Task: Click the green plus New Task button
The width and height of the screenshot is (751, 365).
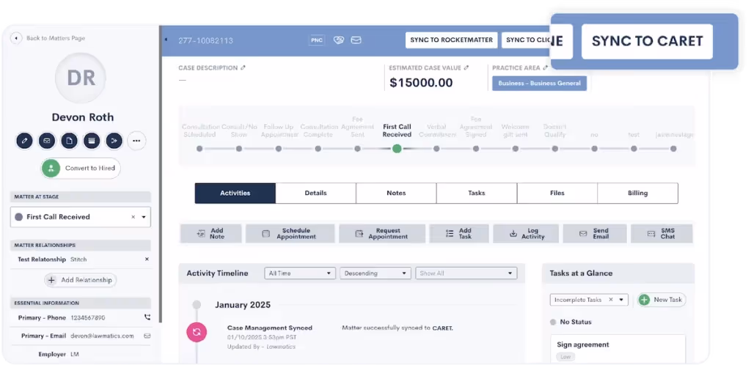Action: (662, 300)
